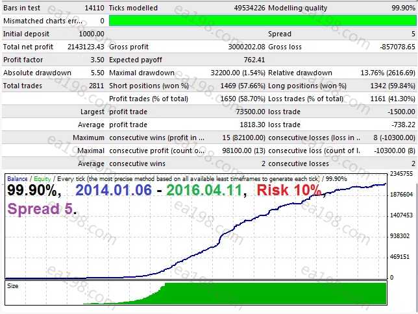Click the large black 99.90% annotation
The image size is (418, 314).
coord(34,190)
